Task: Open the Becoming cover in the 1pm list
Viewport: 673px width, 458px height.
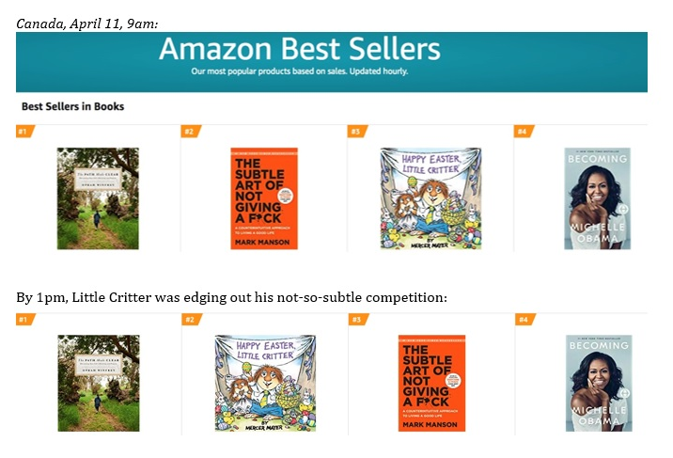Action: click(x=598, y=384)
